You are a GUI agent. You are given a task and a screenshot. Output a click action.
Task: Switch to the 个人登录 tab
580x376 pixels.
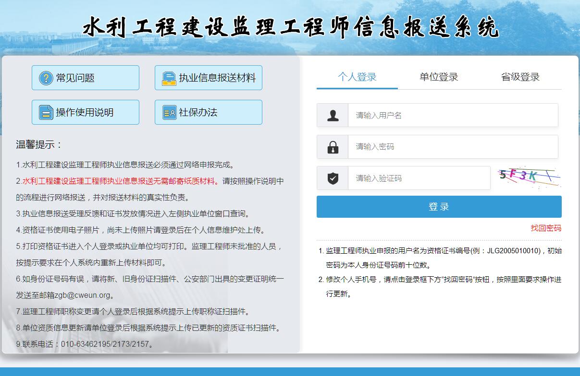click(357, 77)
